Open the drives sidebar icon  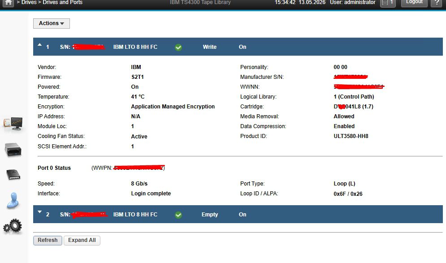[x=13, y=174]
